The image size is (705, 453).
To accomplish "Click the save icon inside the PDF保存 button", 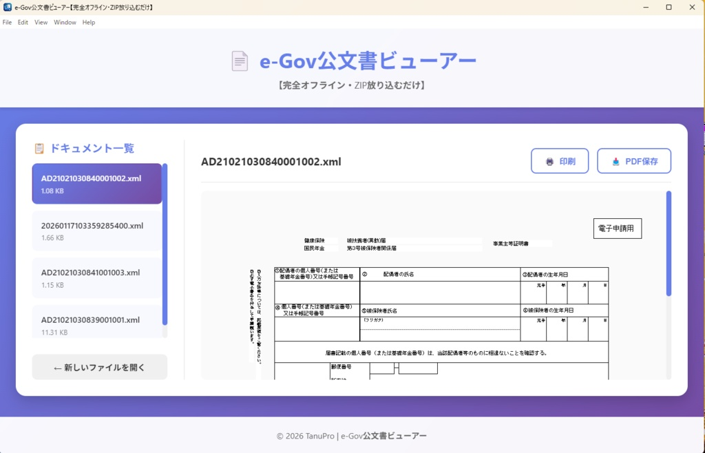I will coord(615,160).
